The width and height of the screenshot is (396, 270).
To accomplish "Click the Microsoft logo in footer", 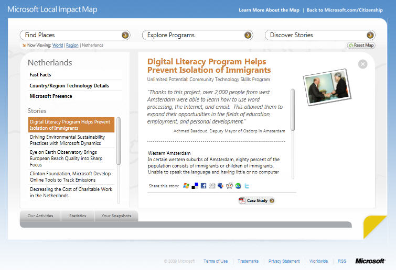I will point(370,261).
